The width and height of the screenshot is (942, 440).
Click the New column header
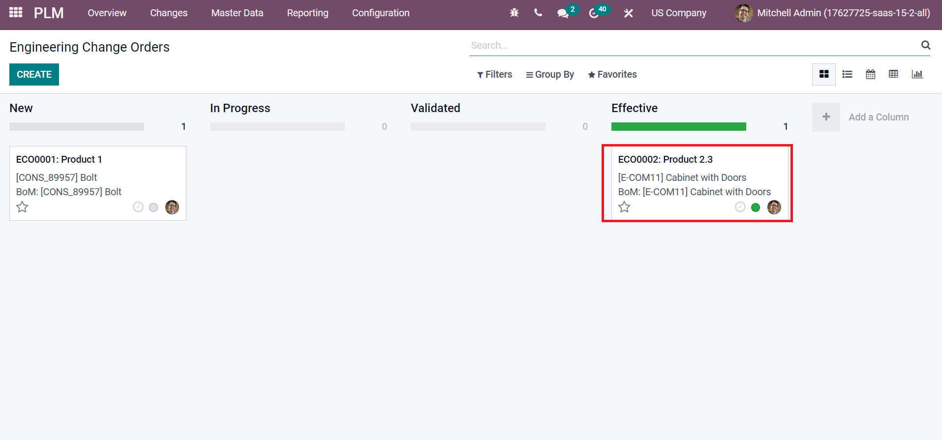point(21,108)
